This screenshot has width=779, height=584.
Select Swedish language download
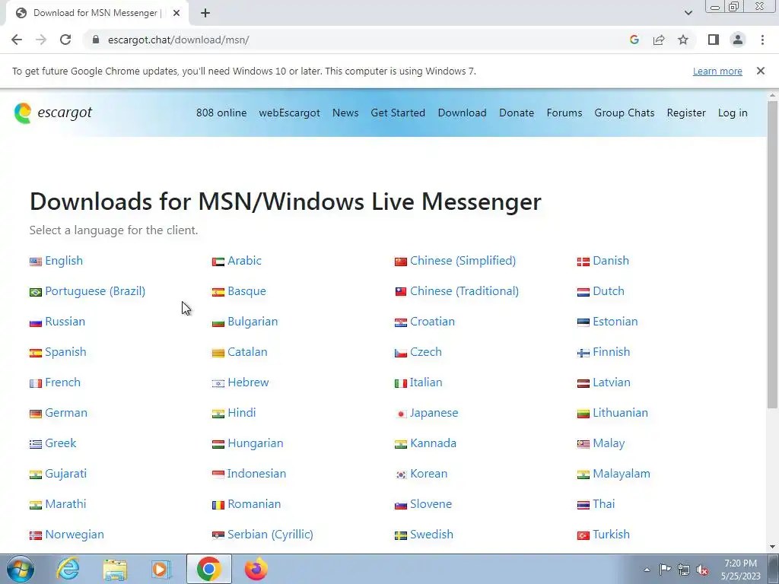(432, 535)
